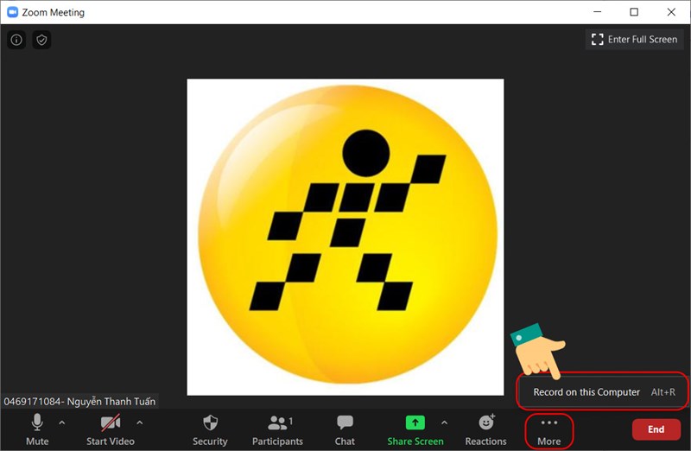The image size is (691, 451).
Task: Close the Zoom Meeting window
Action: pyautogui.click(x=671, y=12)
